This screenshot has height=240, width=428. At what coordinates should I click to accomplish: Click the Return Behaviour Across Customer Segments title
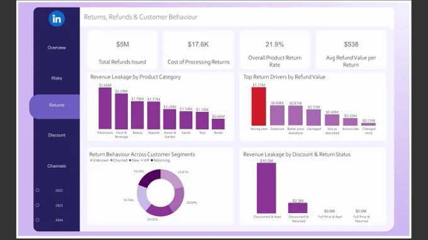142,154
